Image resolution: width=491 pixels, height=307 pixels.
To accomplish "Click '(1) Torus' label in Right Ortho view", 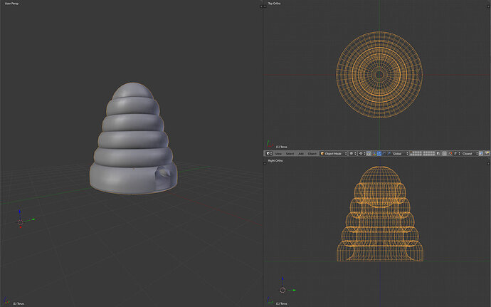I will pyautogui.click(x=282, y=303).
